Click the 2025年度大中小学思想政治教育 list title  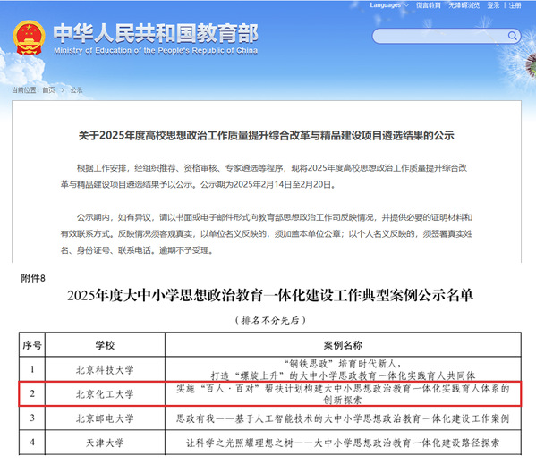tap(270, 295)
